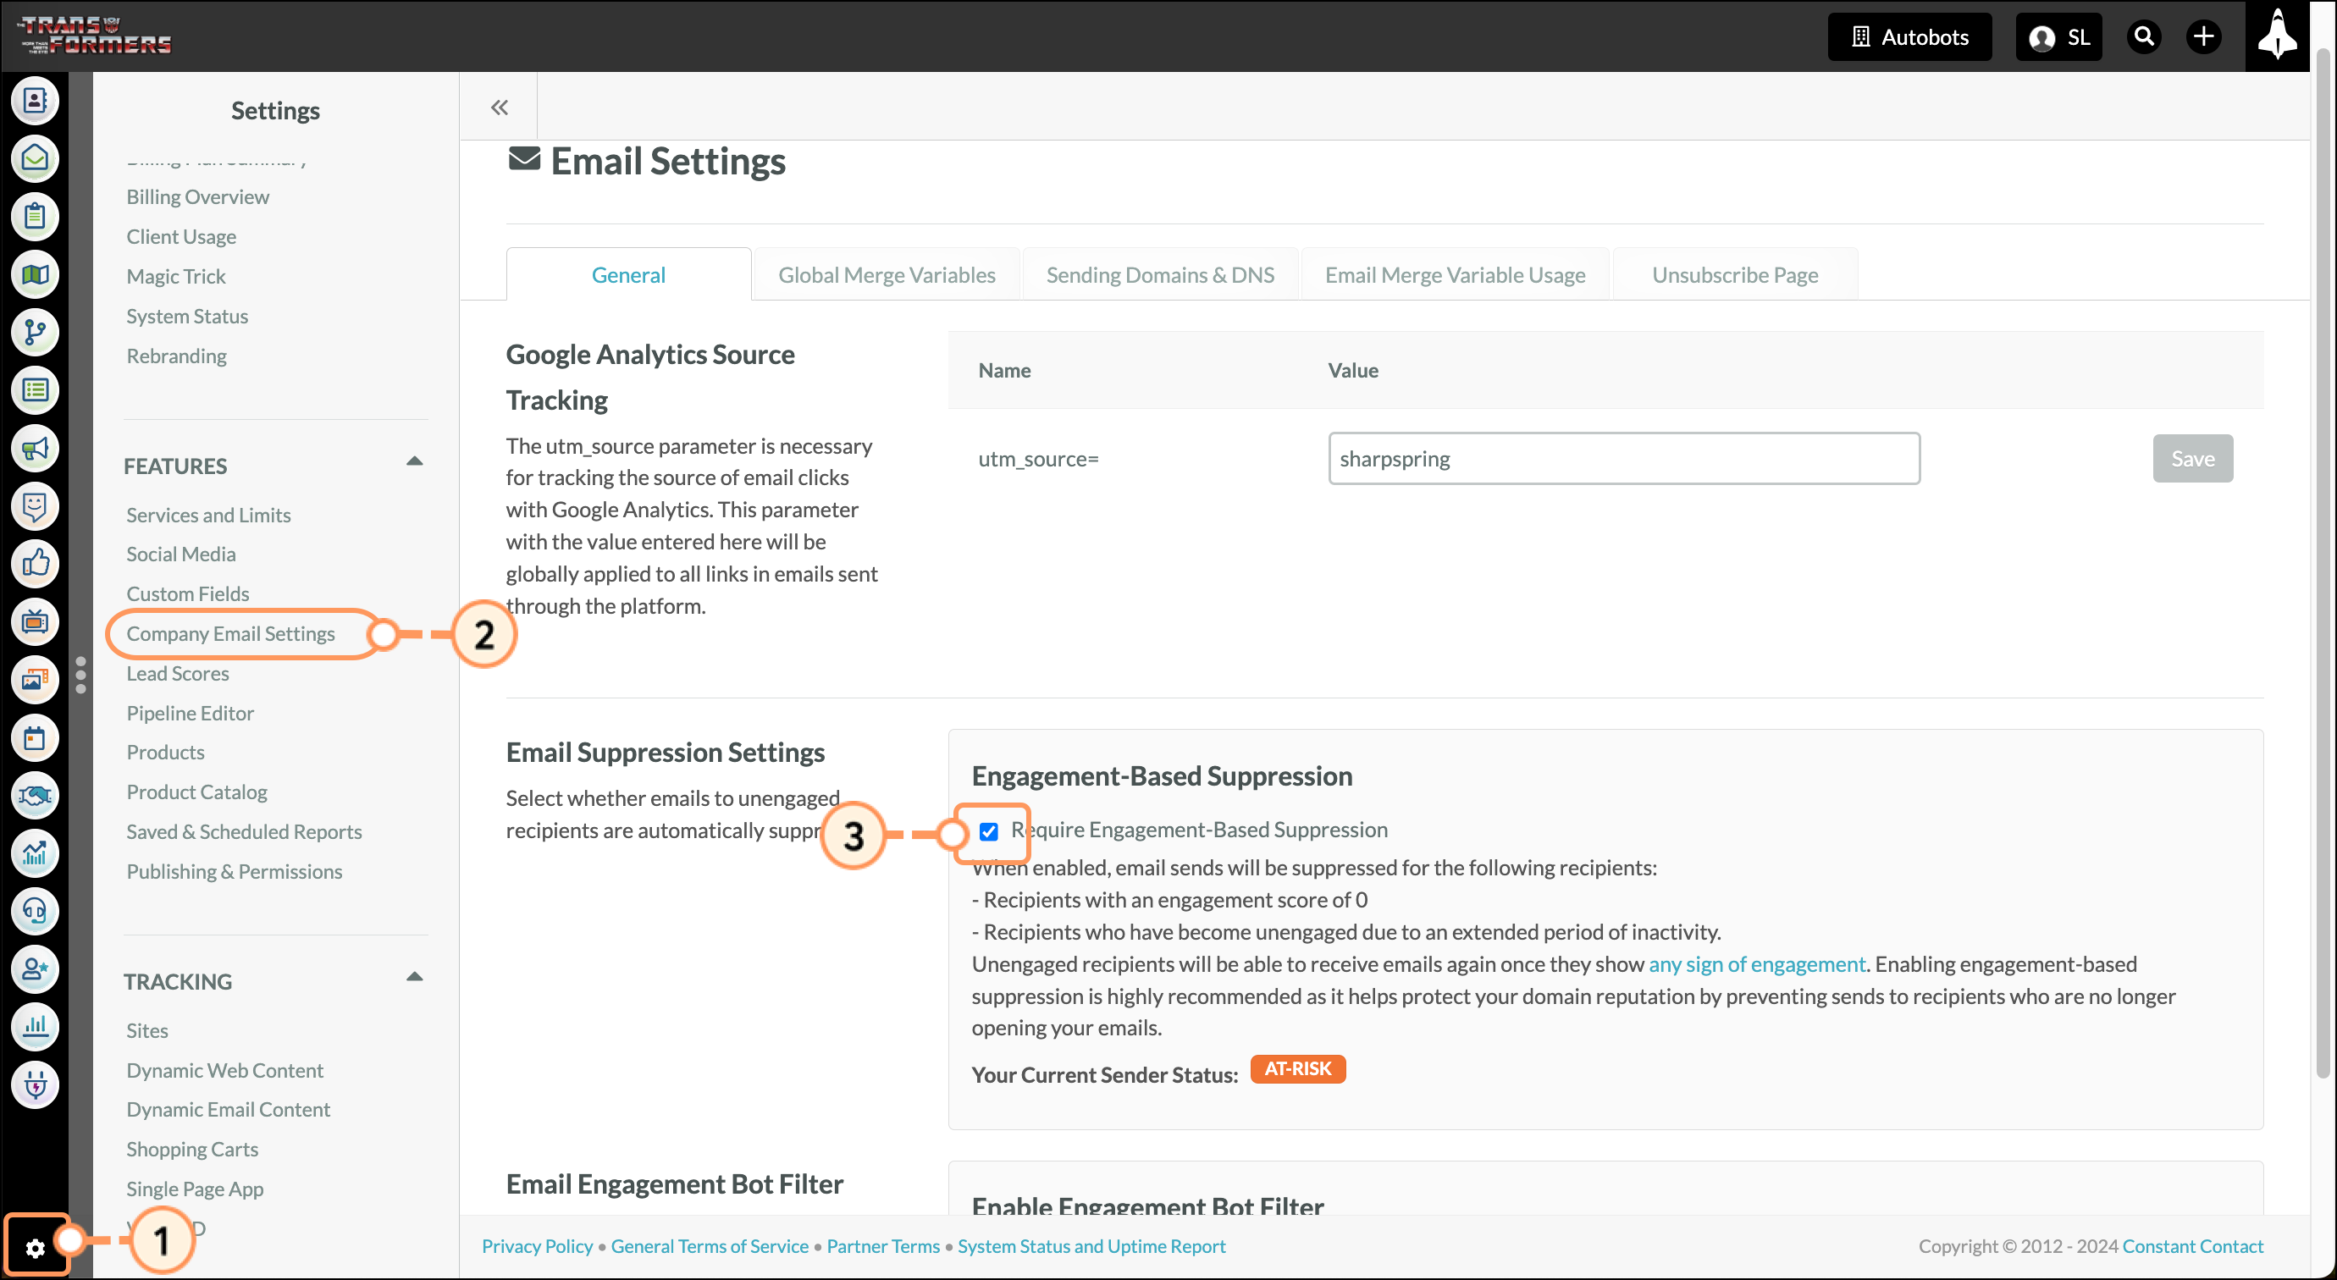2337x1280 pixels.
Task: Click the settings gear icon
Action: (36, 1248)
